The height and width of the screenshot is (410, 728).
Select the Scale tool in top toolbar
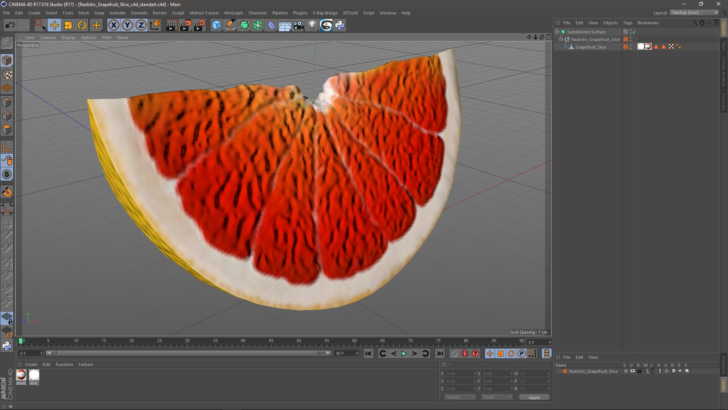(x=68, y=25)
